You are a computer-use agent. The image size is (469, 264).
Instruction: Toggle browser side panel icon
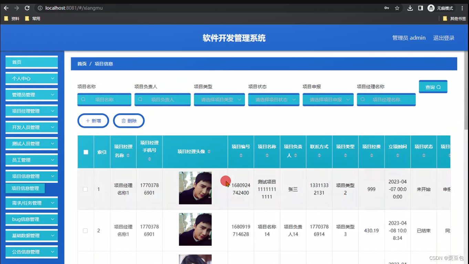tap(420, 8)
